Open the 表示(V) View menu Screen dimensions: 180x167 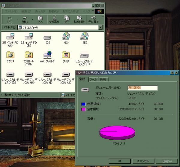click(40, 11)
